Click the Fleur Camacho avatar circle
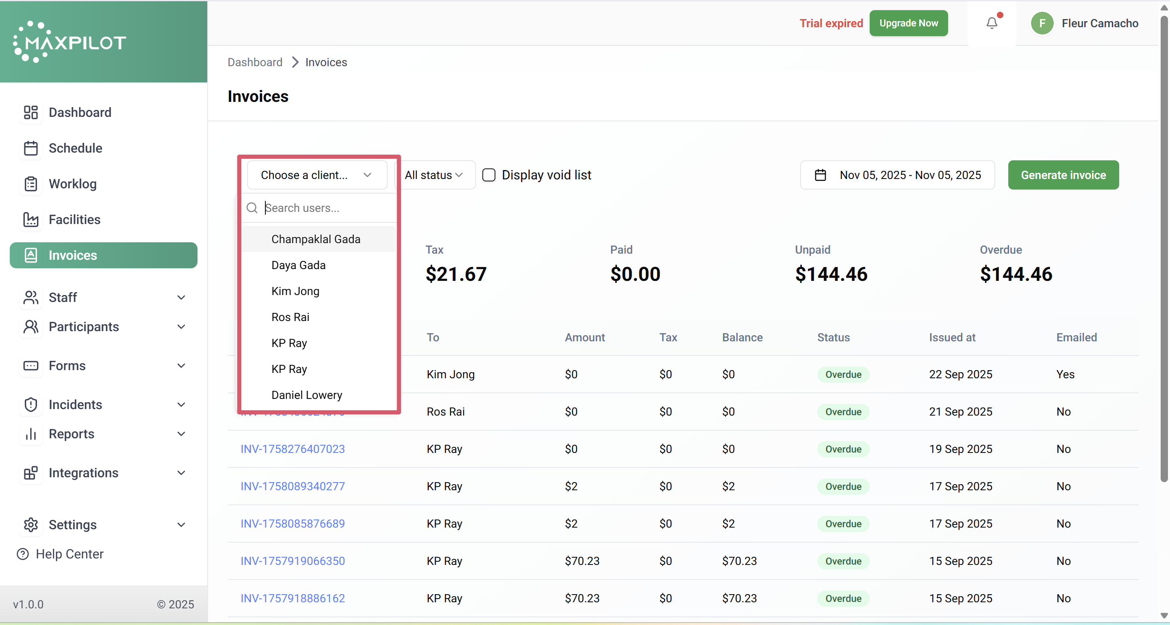The width and height of the screenshot is (1170, 625). tap(1042, 23)
